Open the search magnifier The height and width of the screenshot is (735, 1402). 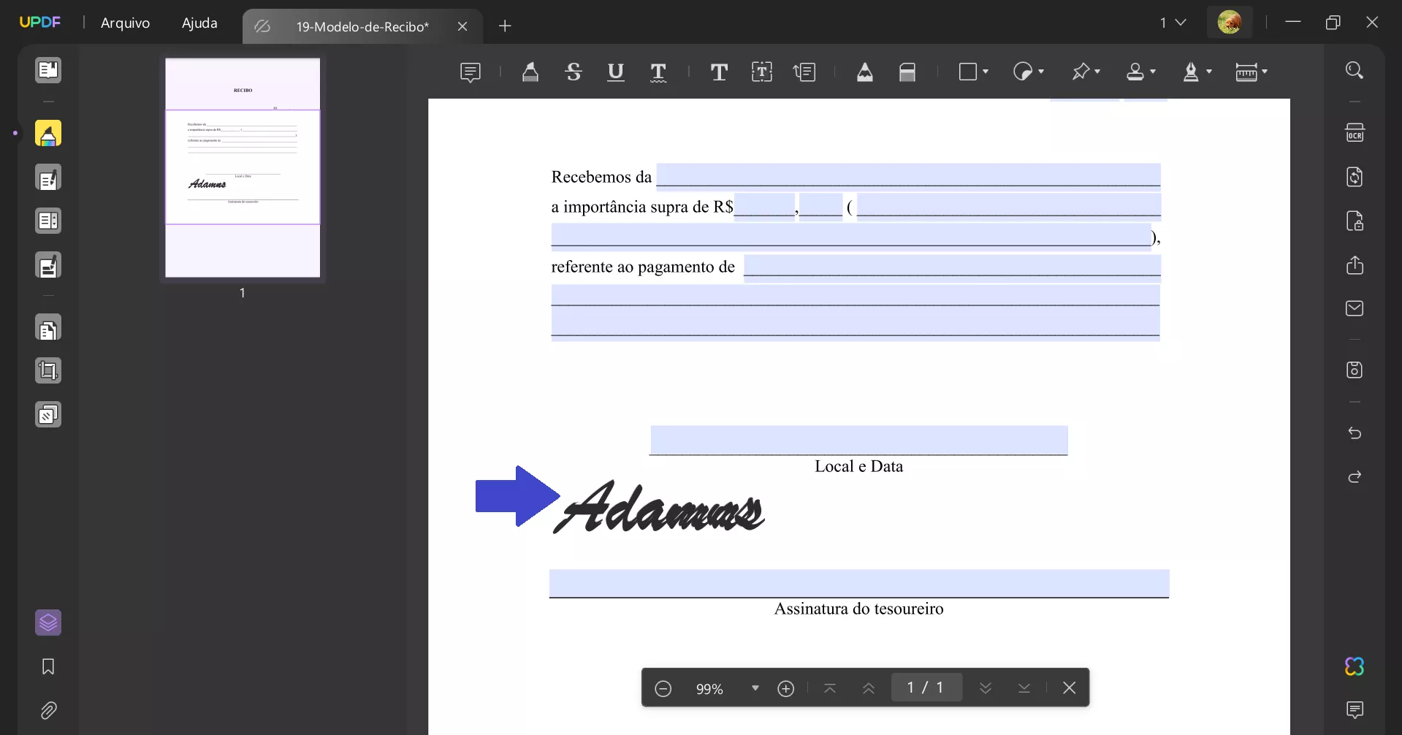pos(1355,70)
